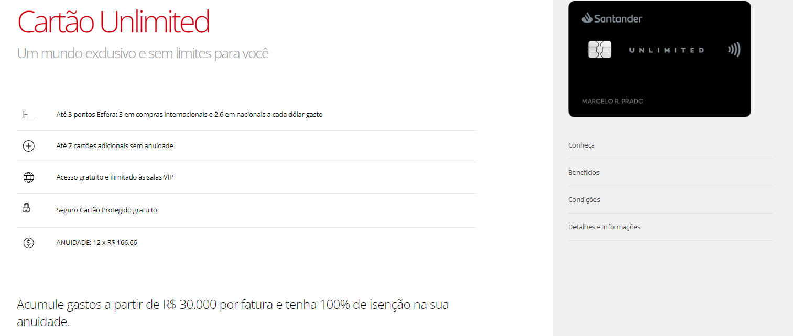This screenshot has height=336, width=793.
Task: Click the globe VIP lounge icon
Action: [x=29, y=177]
